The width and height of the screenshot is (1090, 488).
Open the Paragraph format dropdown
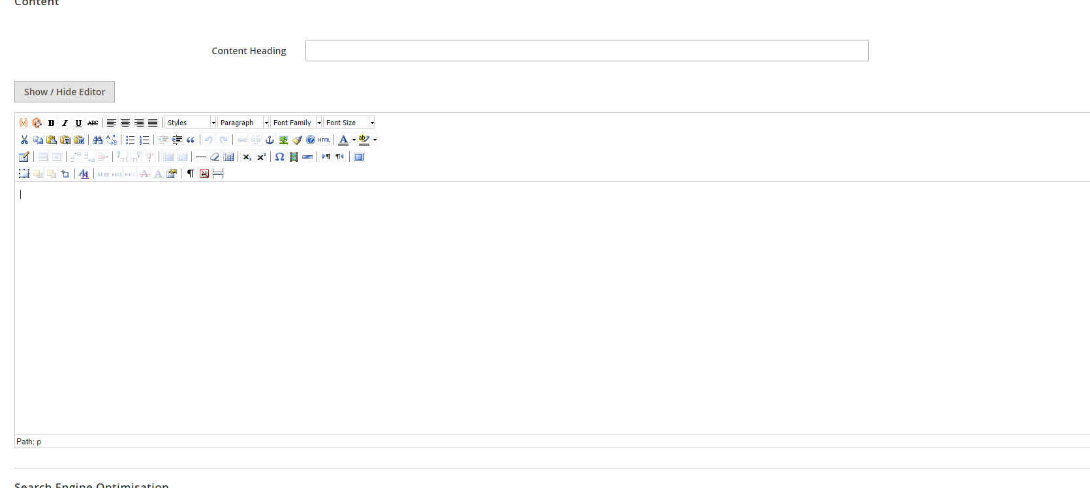(x=243, y=123)
